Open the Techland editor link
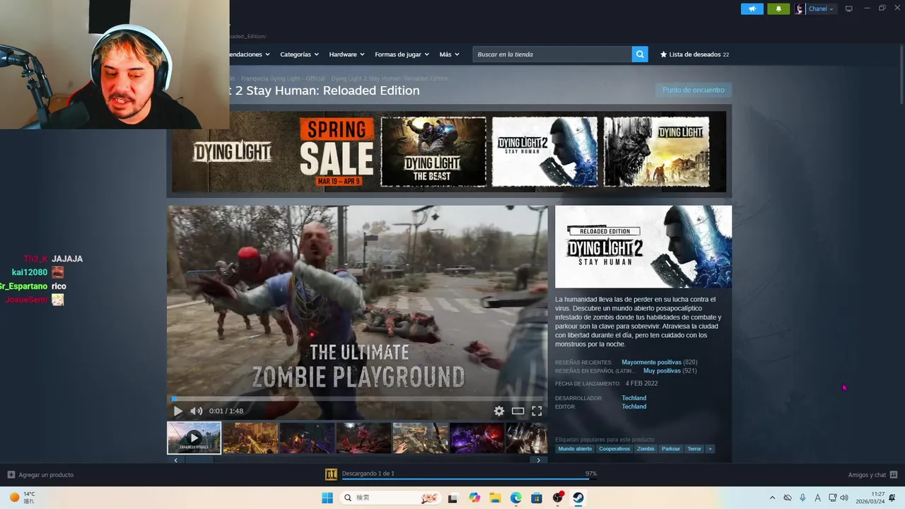Screen dimensions: 905x509 click(x=634, y=406)
